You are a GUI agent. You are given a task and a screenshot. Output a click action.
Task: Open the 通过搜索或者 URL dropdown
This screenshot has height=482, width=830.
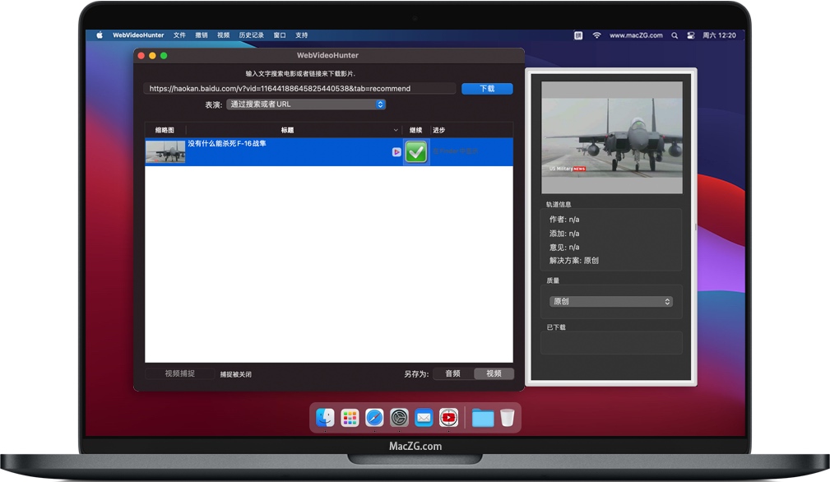click(x=306, y=104)
